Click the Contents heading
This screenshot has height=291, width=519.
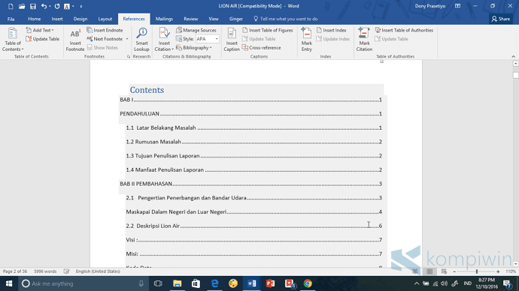pyautogui.click(x=147, y=90)
